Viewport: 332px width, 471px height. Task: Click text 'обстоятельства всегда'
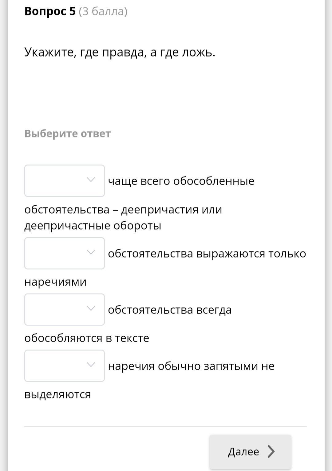[x=170, y=310]
